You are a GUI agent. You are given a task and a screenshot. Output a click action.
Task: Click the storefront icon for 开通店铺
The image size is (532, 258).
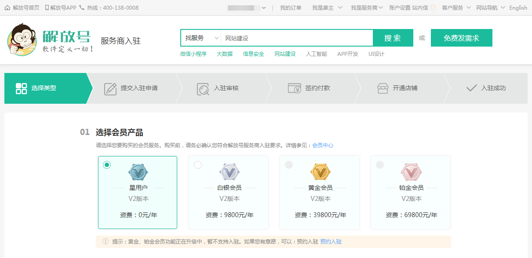coord(383,88)
